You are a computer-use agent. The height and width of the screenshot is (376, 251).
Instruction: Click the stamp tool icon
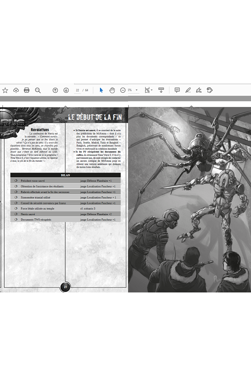[x=210, y=90]
